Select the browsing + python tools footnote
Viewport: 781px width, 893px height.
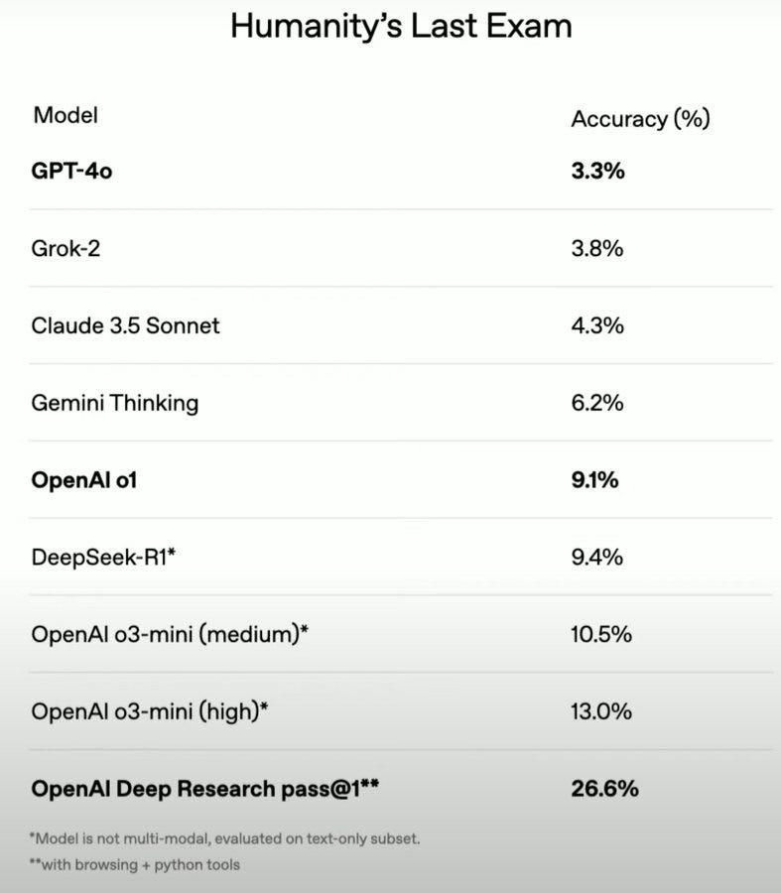pos(136,864)
